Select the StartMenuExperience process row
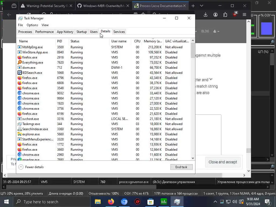This screenshot has width=276, height=207. (104, 139)
